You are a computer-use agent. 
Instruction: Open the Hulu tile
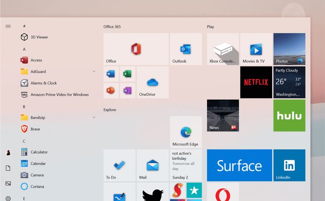point(289,116)
